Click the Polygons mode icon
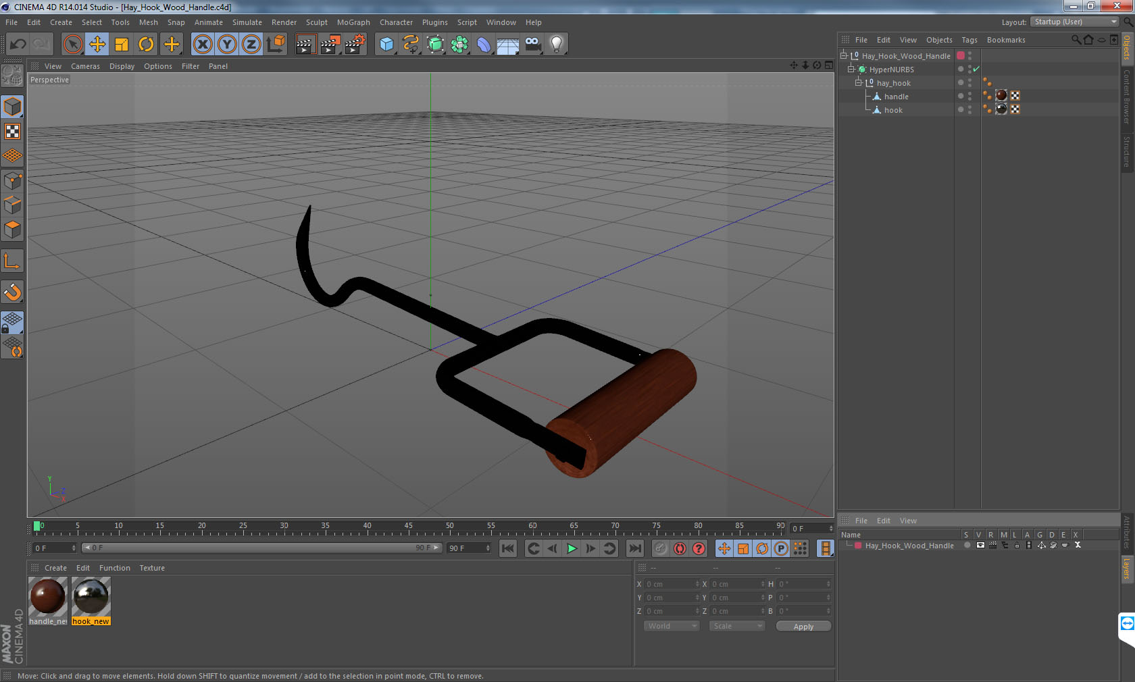 tap(12, 229)
